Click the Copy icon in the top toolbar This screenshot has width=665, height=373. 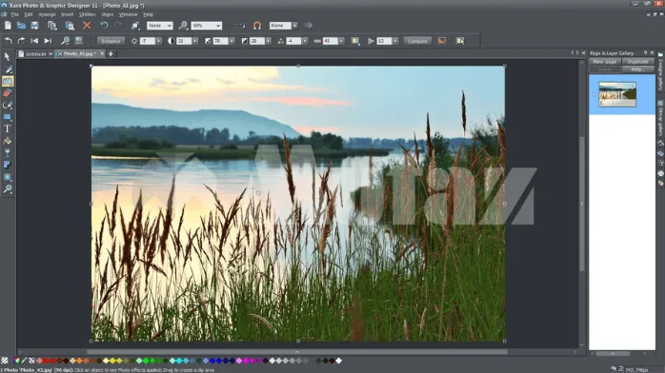52,26
